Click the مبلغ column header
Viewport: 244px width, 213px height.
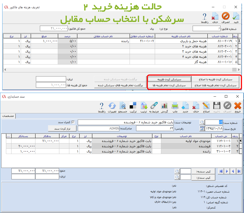tap(44, 36)
